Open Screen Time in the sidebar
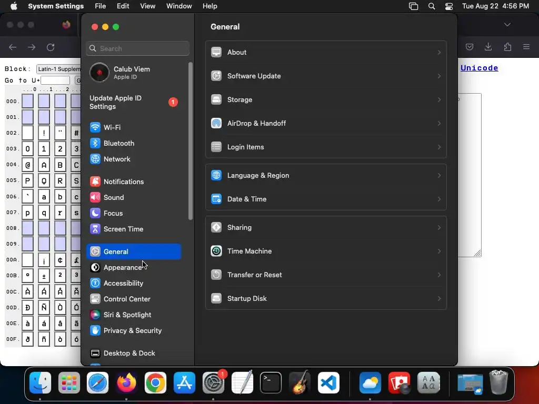Viewport: 539px width, 404px height. tap(134, 229)
